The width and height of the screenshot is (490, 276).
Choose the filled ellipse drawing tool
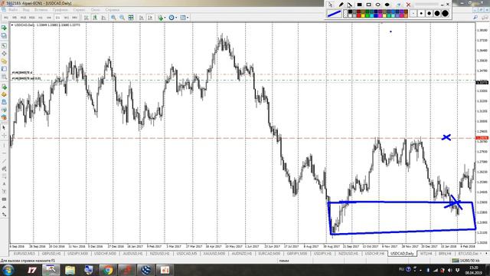coord(387,5)
